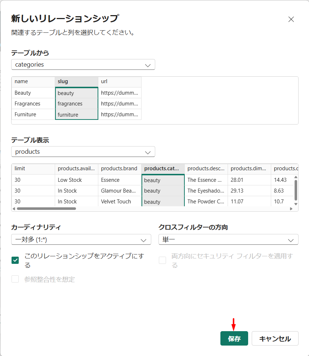Click the キャンセル button
This screenshot has width=309, height=356.
[275, 339]
